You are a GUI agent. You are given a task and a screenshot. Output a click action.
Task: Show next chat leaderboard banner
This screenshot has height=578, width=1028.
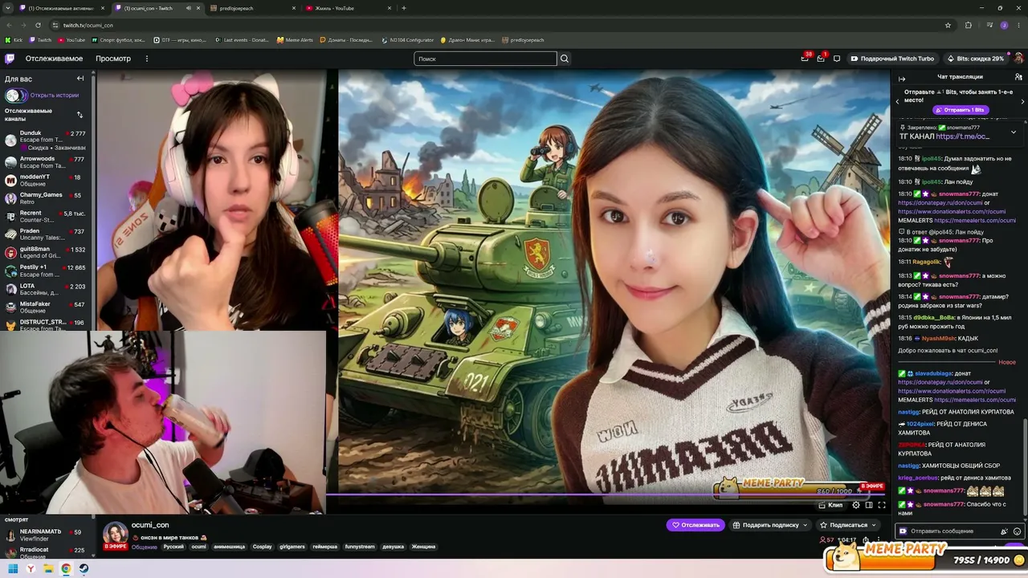click(x=1022, y=101)
